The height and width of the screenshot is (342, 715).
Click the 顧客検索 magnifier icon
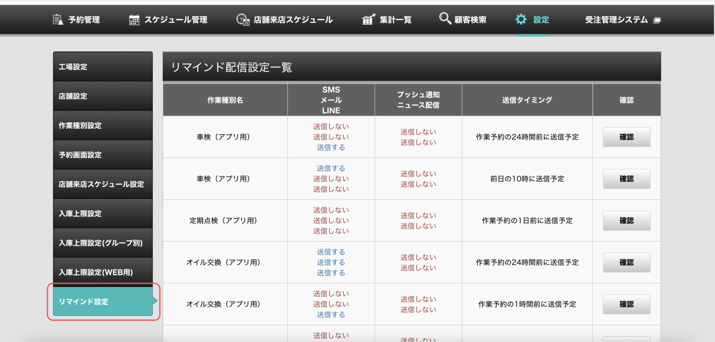445,18
